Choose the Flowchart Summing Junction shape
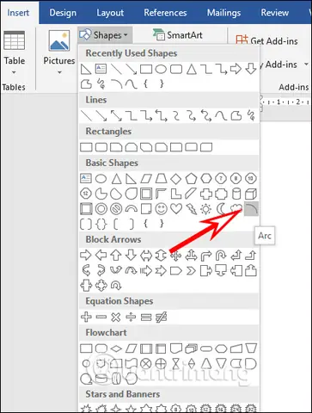 (x=146, y=364)
